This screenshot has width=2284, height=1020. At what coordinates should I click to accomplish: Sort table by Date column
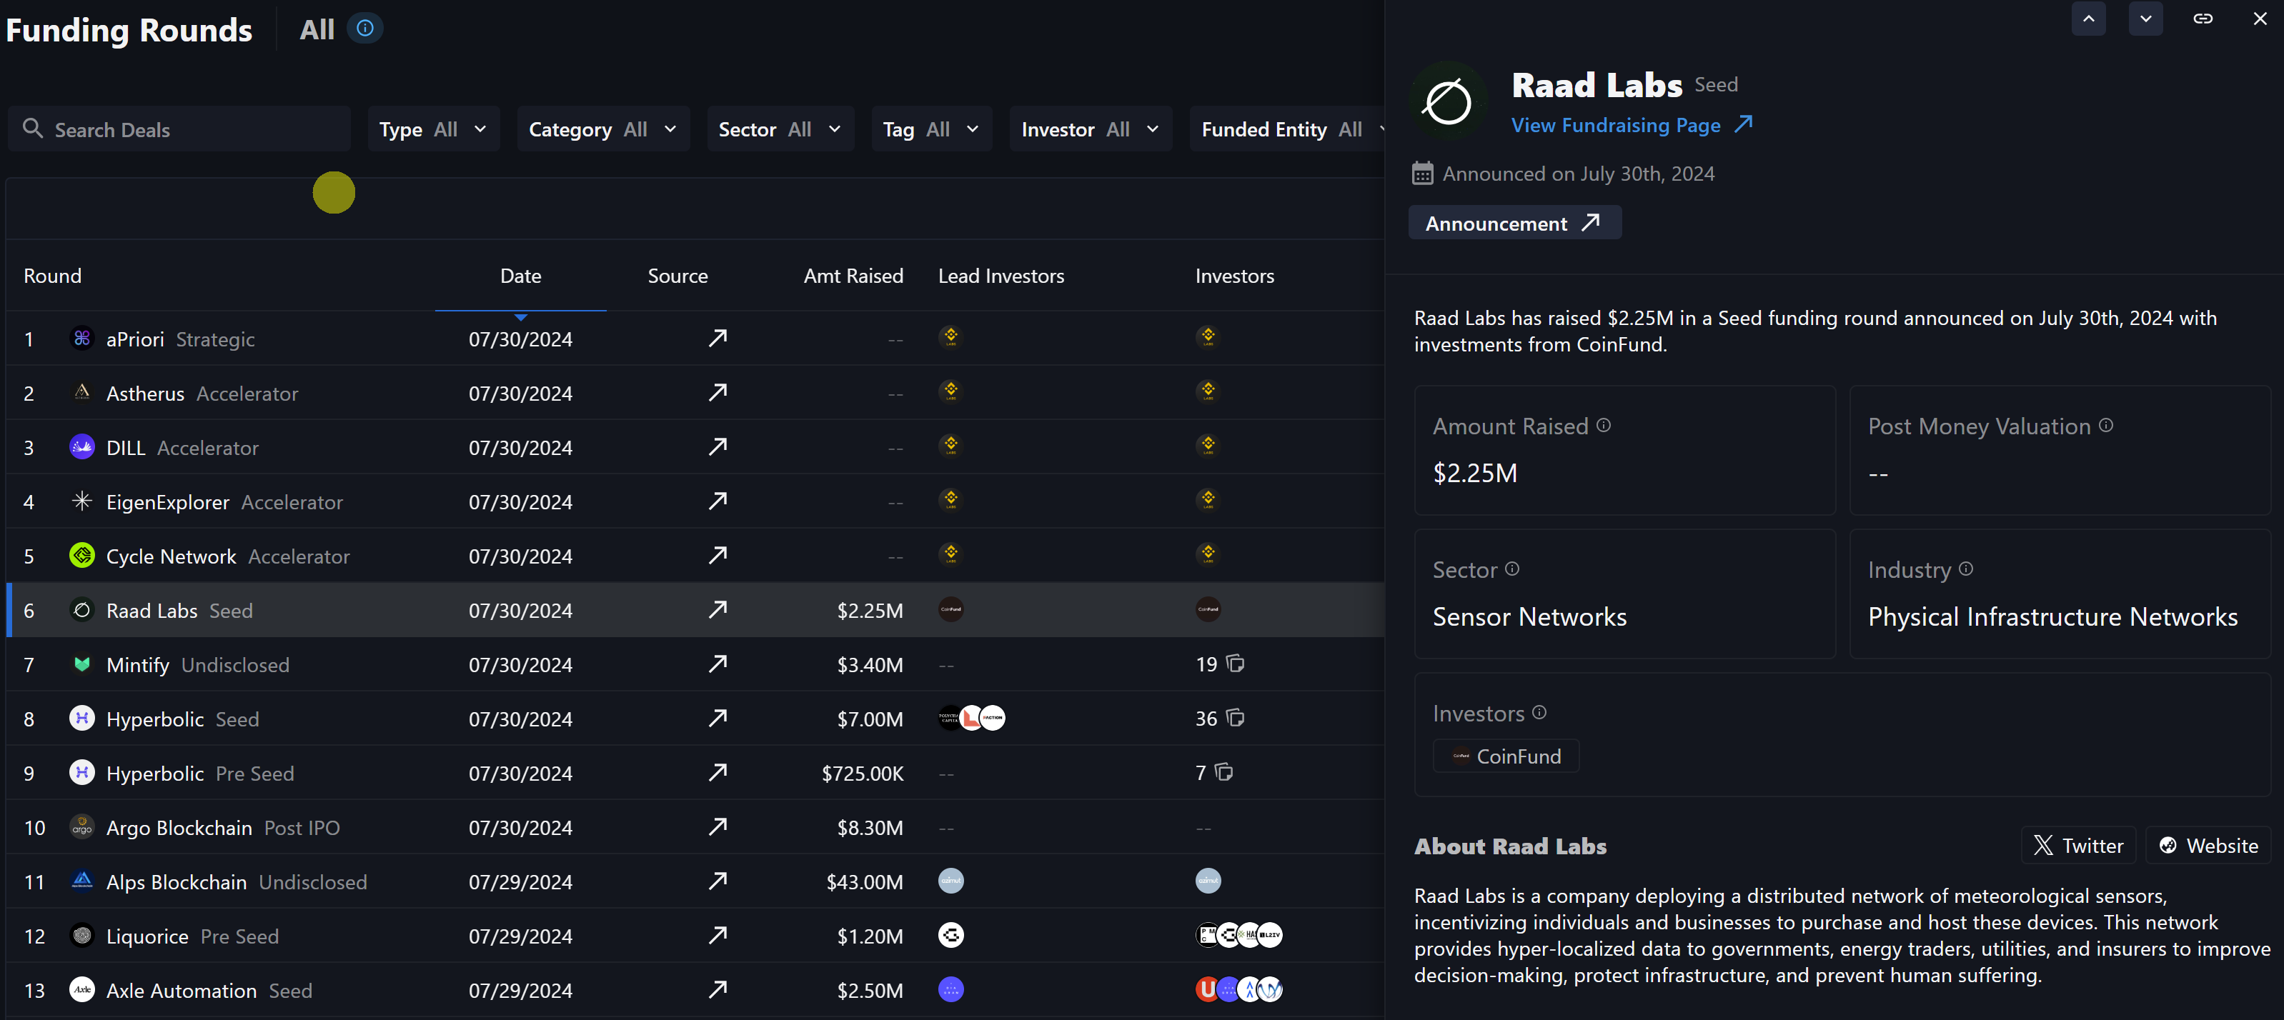point(520,276)
